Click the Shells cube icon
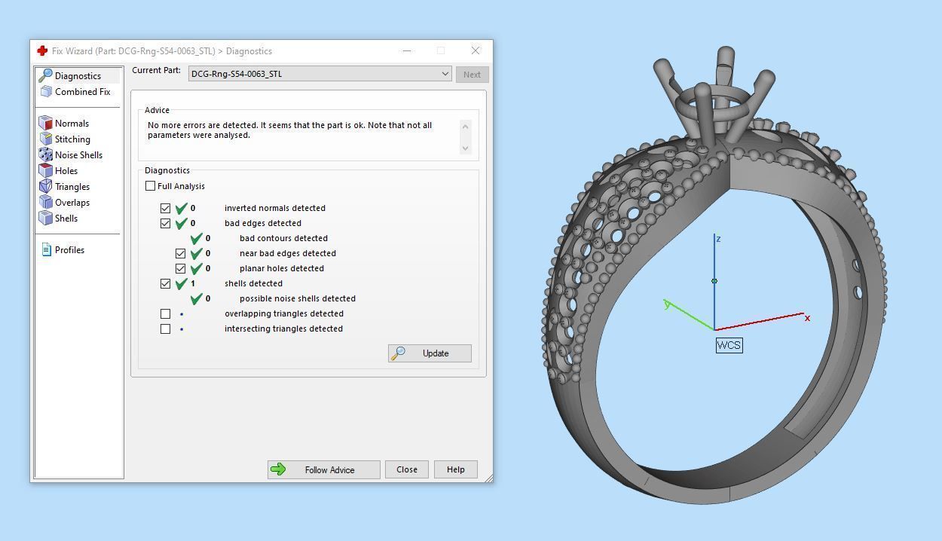The image size is (942, 541). (x=45, y=218)
